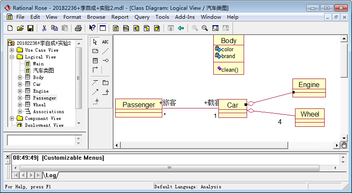Switch to the Log tab
This screenshot has height=193, width=352.
point(51,175)
